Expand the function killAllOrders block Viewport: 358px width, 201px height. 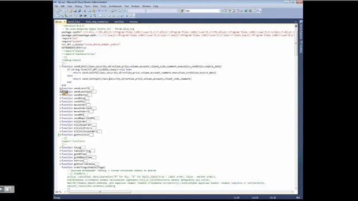click(60, 128)
